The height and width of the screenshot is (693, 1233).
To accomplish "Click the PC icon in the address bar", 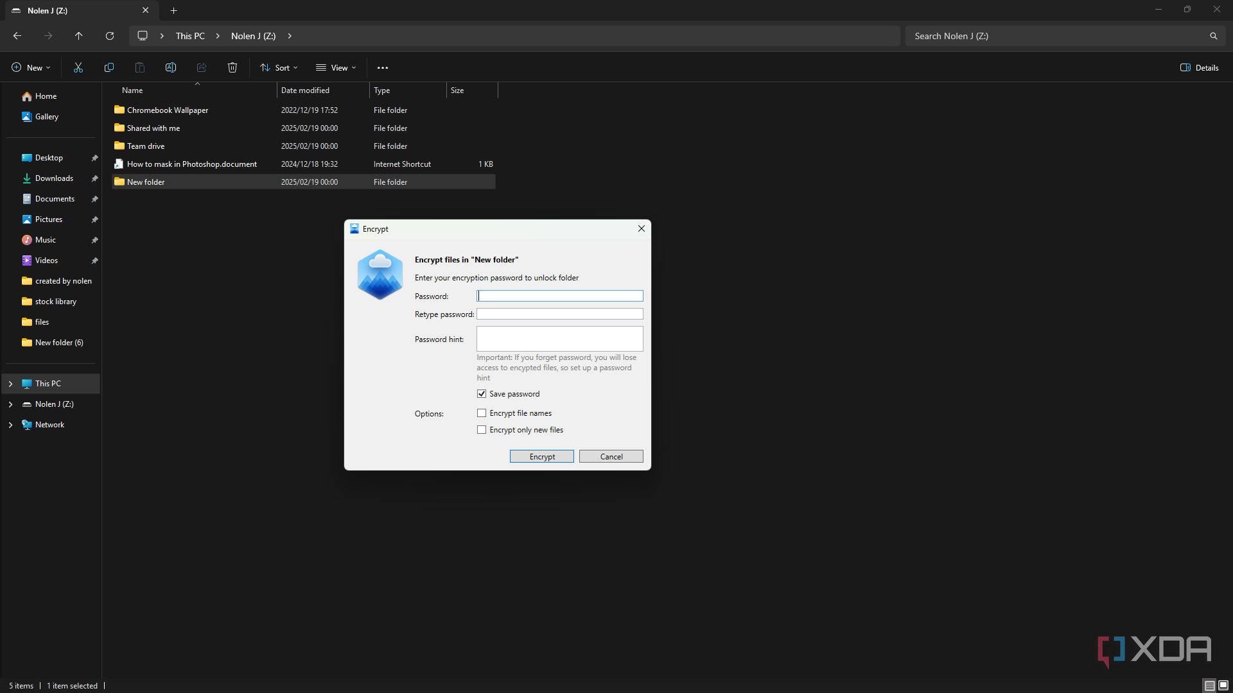I will [x=143, y=36].
